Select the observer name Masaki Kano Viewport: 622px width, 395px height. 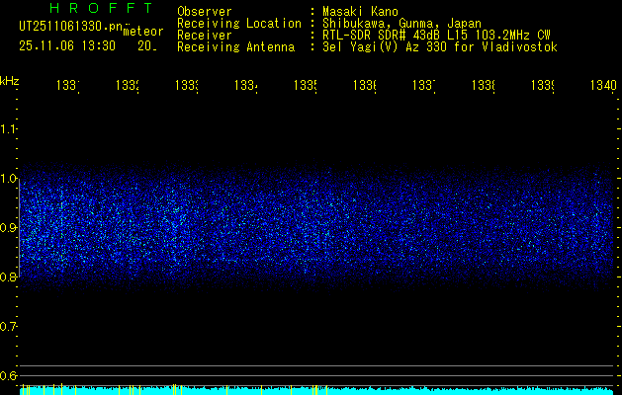360,12
